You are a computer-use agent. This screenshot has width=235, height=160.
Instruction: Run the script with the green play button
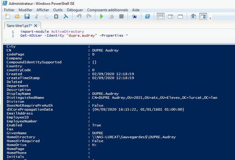click(x=101, y=16)
